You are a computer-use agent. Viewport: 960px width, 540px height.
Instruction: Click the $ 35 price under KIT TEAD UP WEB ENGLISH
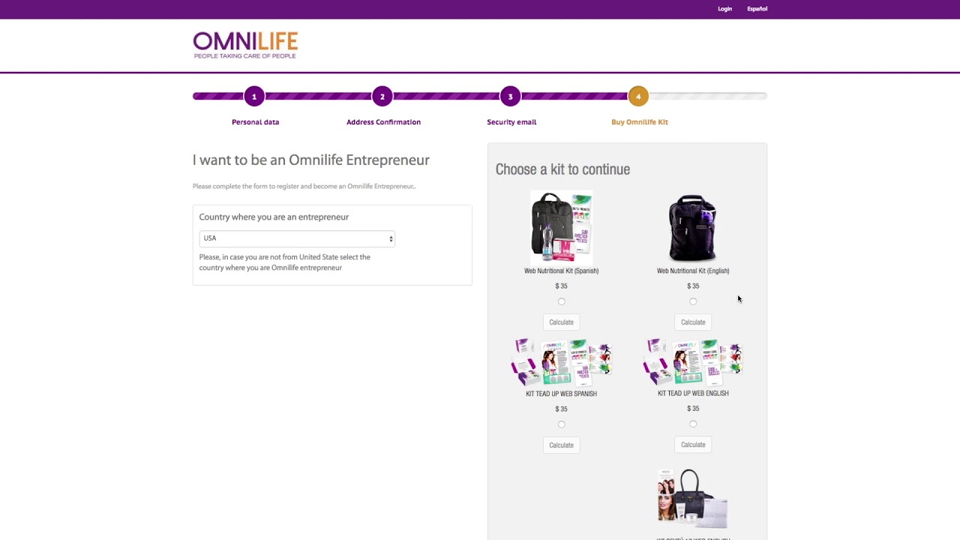click(693, 409)
